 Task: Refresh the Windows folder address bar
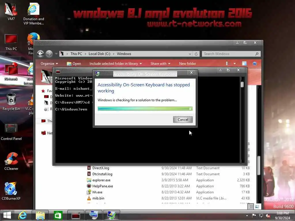[196, 54]
